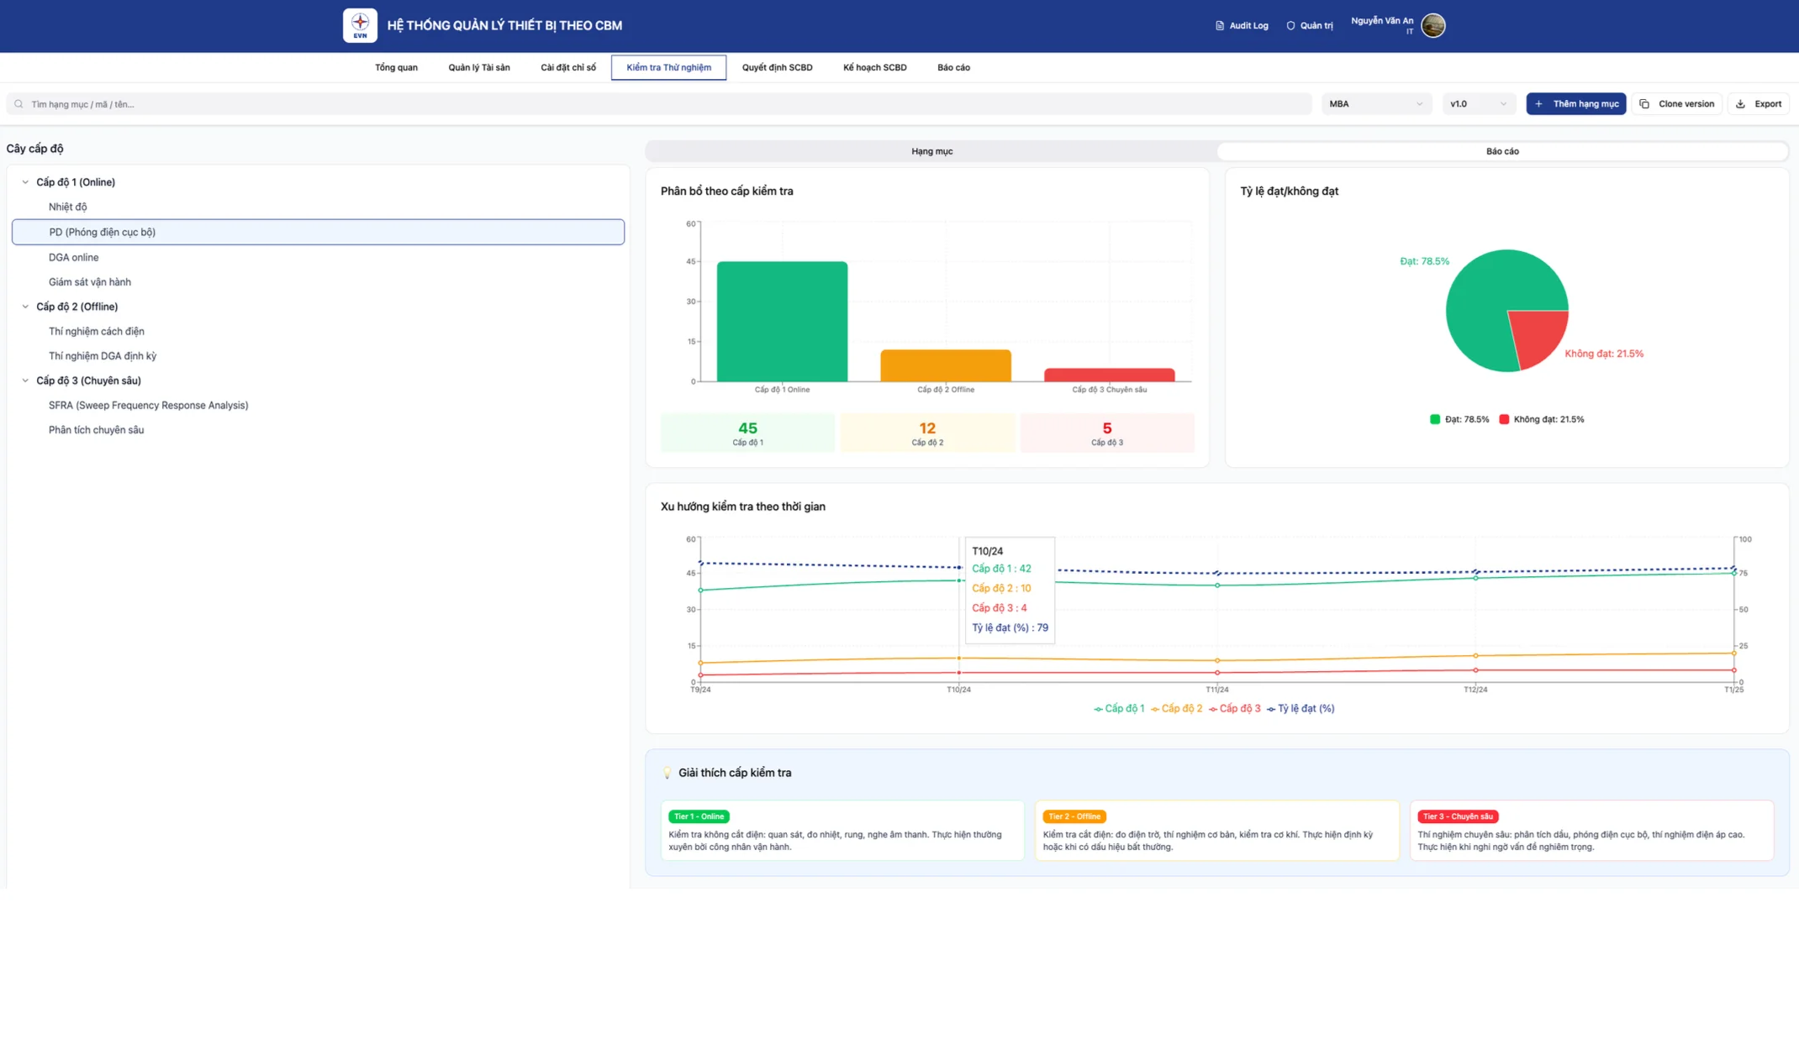Click the plus icon in Thêm hạng mục
The width and height of the screenshot is (1799, 1060).
tap(1539, 104)
